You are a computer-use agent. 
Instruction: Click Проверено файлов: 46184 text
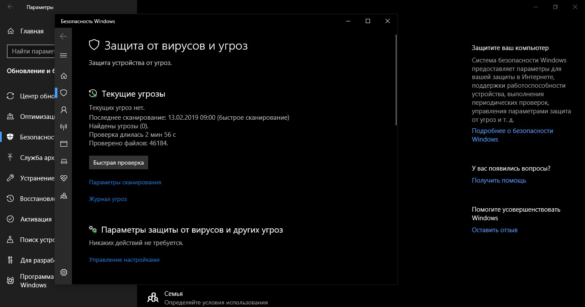coord(128,143)
